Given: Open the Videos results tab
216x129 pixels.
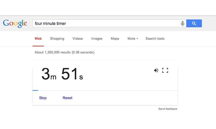Looking at the screenshot, I should pyautogui.click(x=77, y=39).
